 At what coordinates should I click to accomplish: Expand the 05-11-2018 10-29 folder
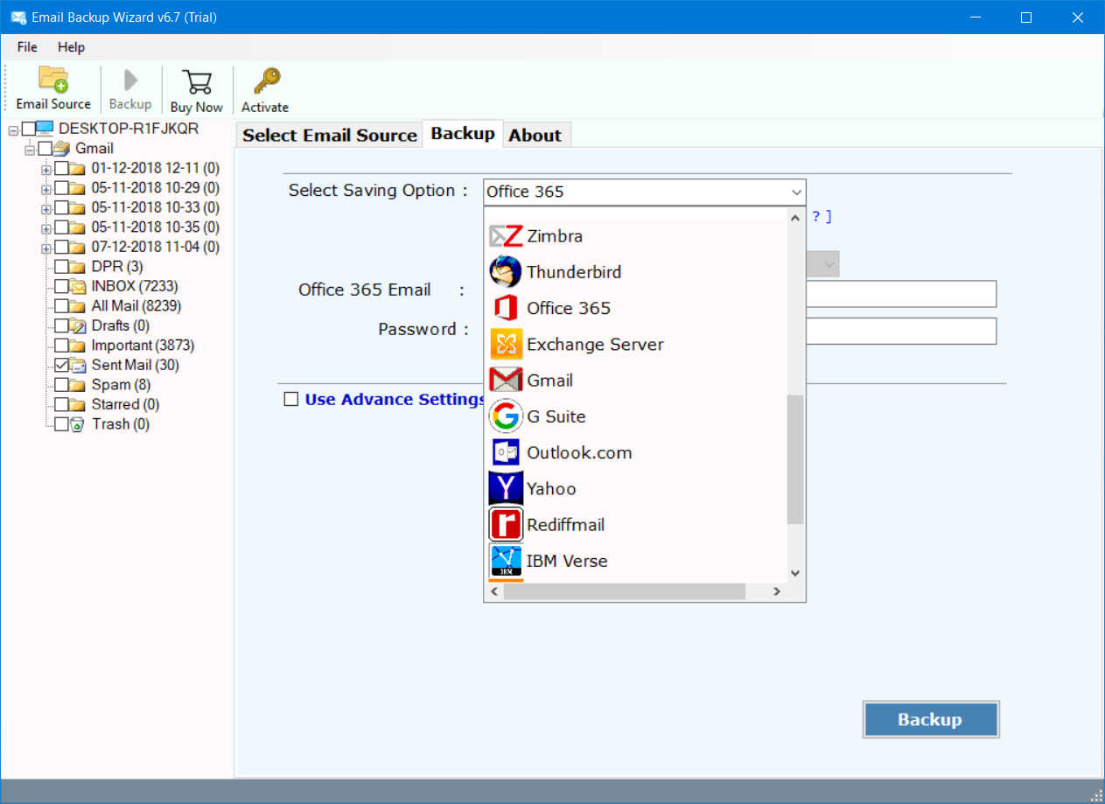click(x=45, y=189)
